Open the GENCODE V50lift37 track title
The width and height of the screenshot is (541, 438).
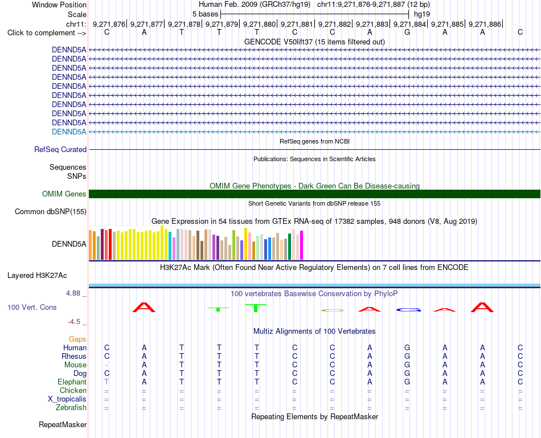pos(314,42)
